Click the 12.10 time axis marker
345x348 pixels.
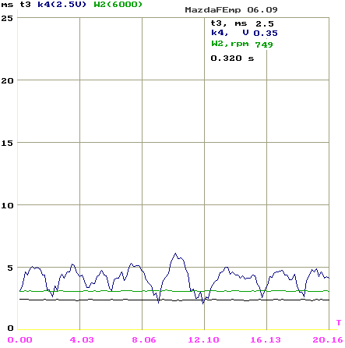coord(203,339)
